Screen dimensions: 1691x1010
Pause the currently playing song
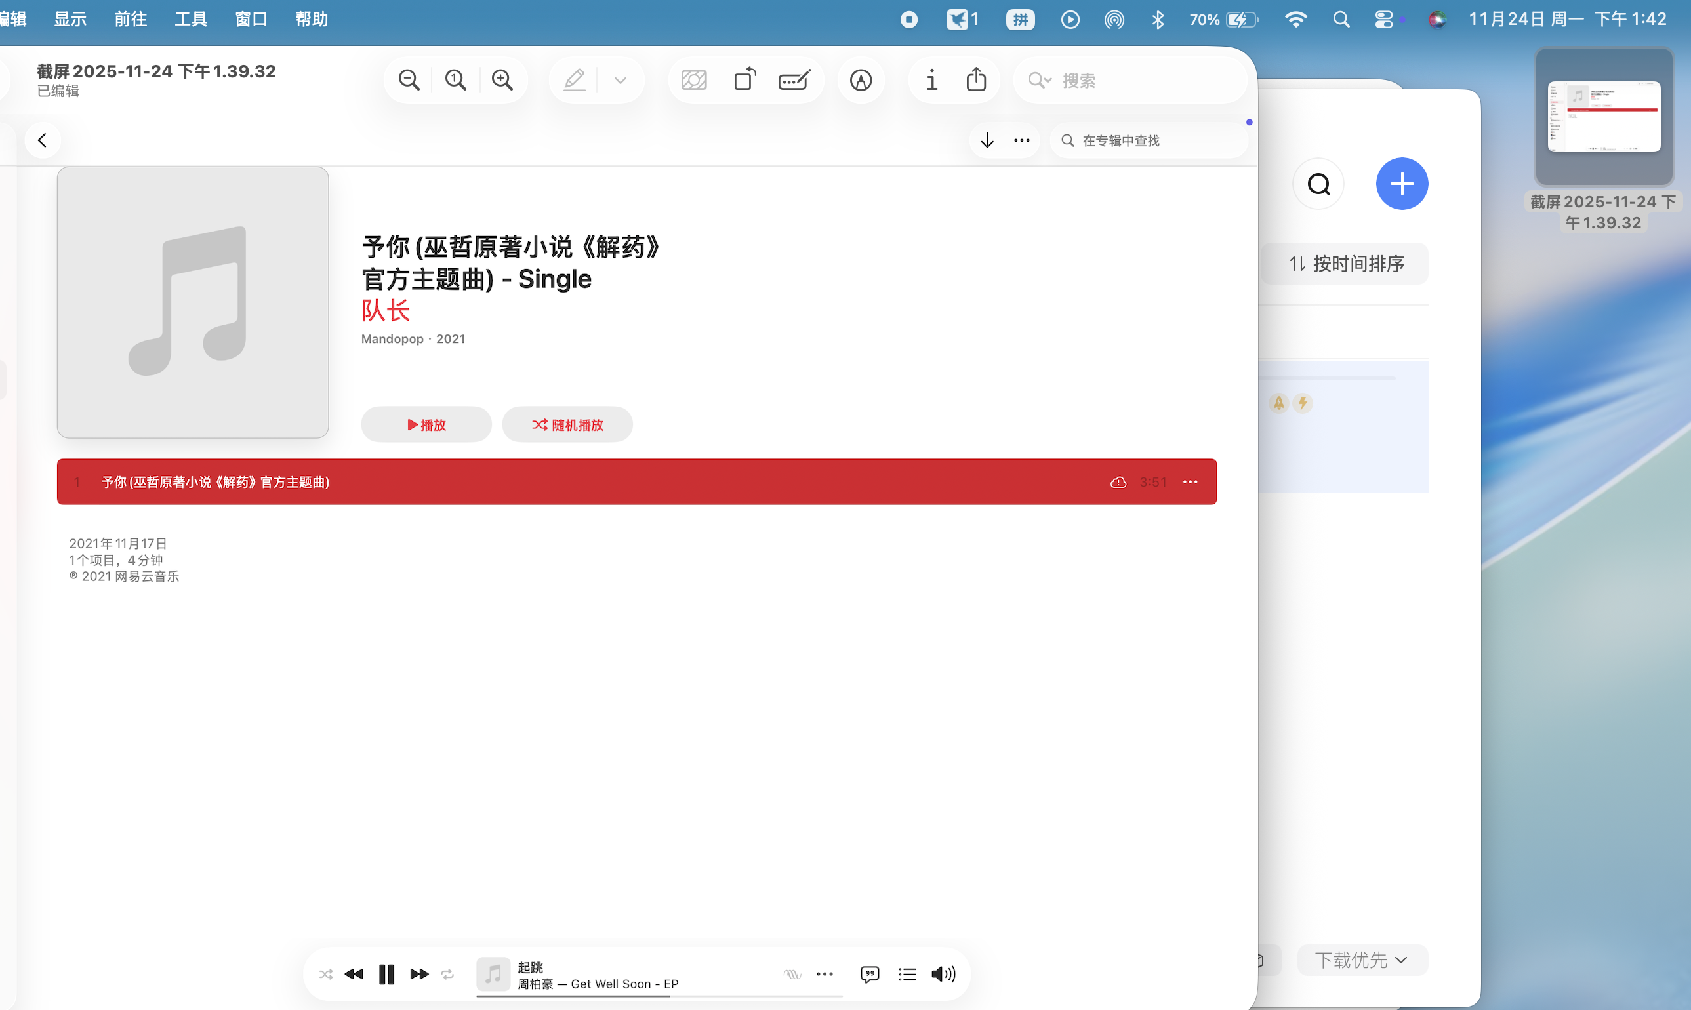point(386,974)
